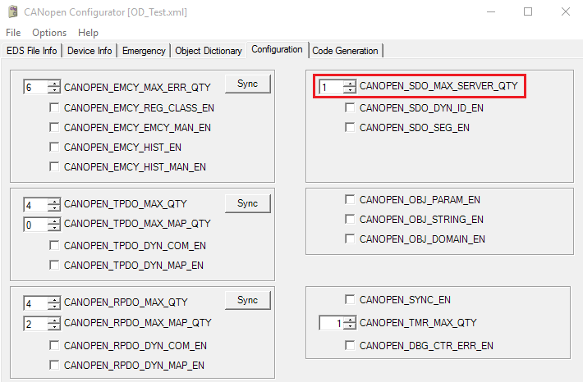Screen dimensions: 583x382
Task: Switch to the EDS File Info tab
Action: coord(31,51)
